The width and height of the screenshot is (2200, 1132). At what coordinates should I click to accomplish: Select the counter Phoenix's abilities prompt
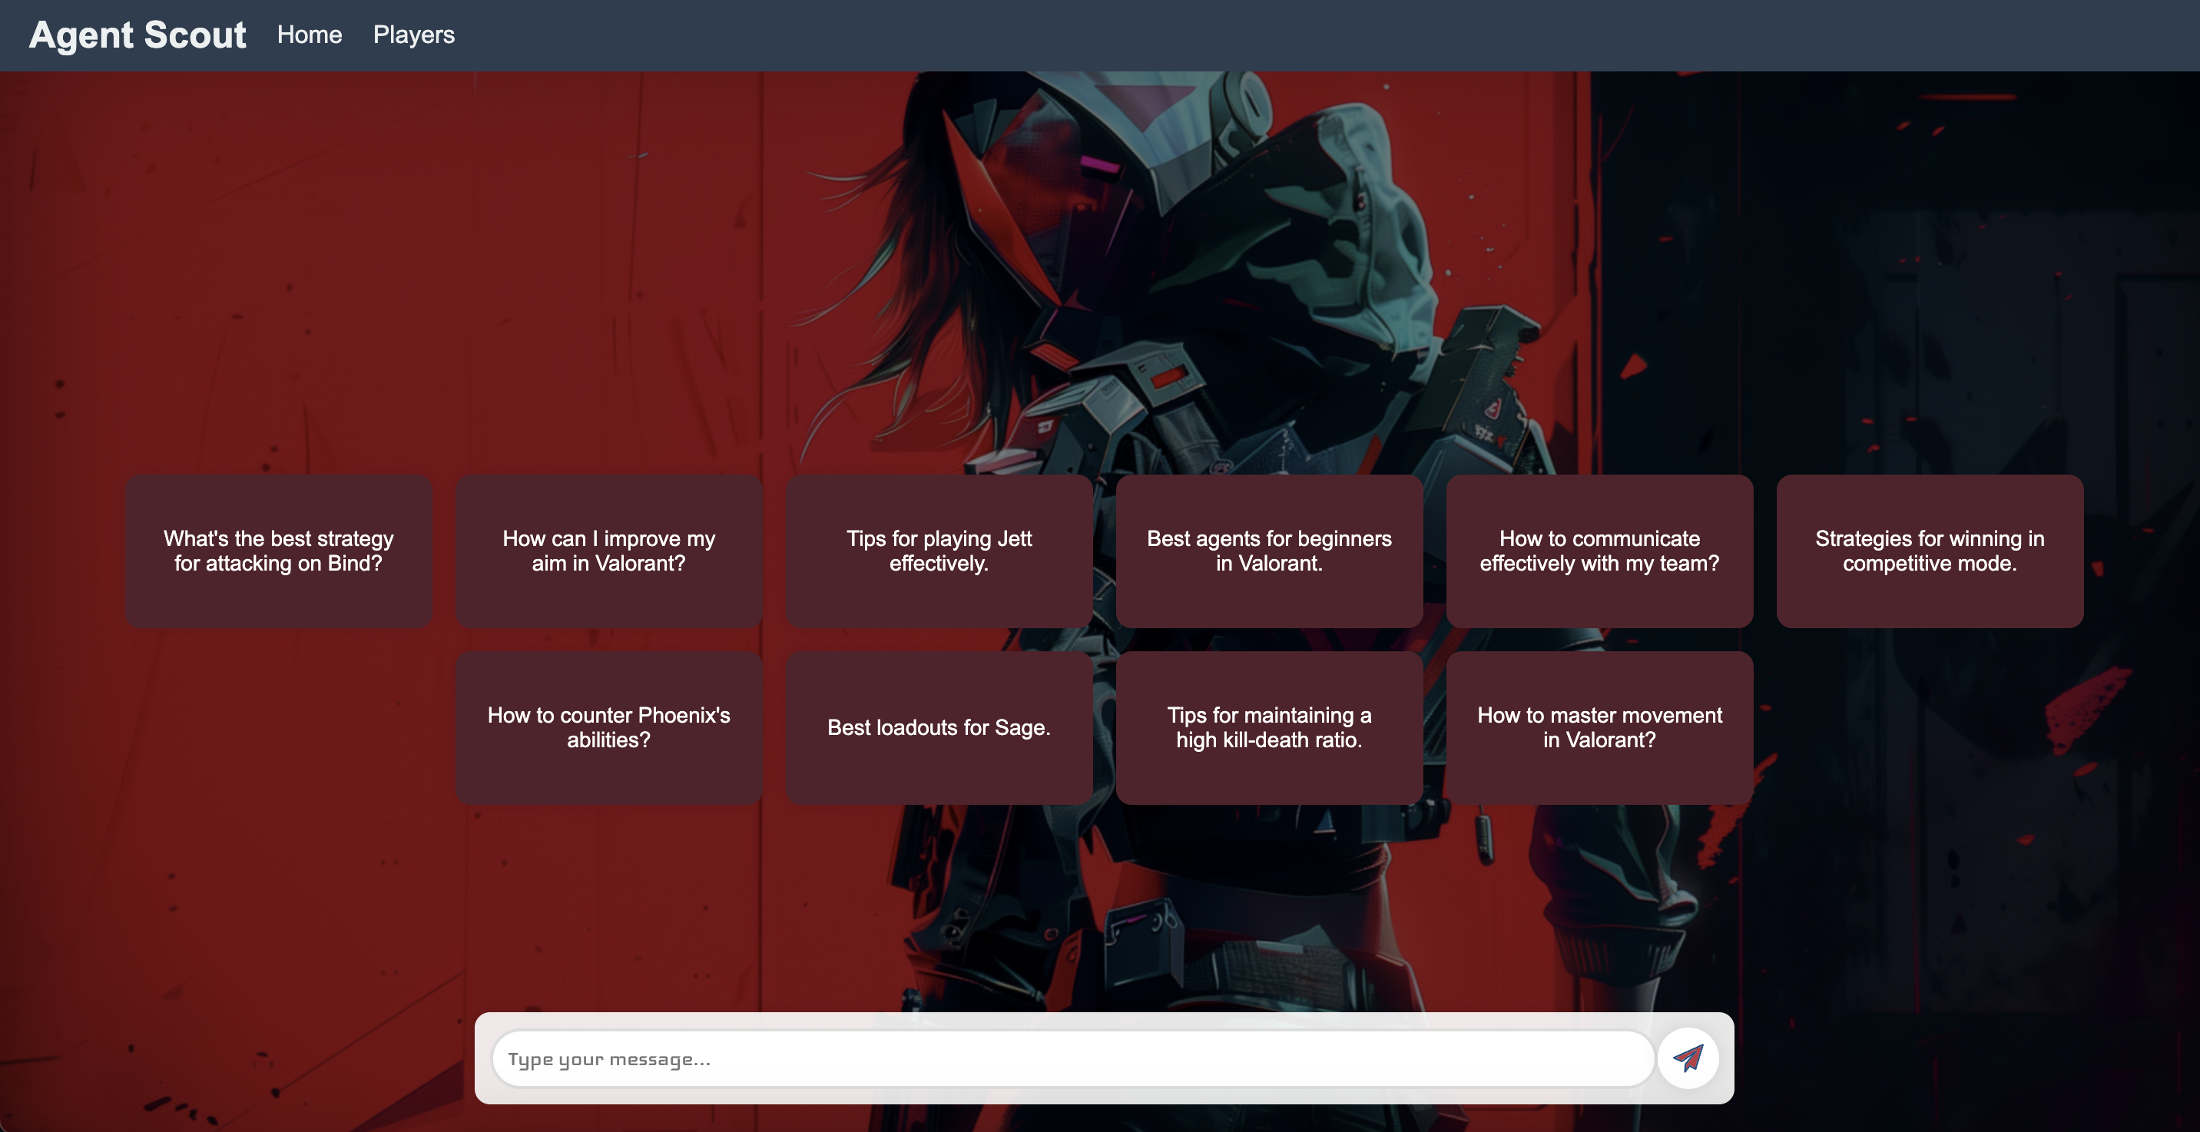coord(608,727)
